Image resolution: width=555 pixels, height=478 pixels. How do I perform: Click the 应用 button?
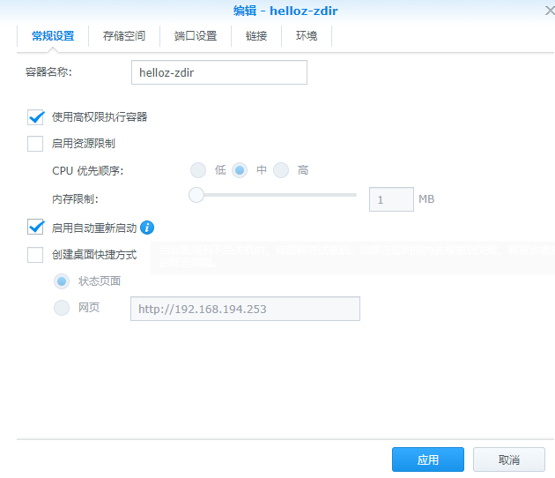(x=428, y=459)
